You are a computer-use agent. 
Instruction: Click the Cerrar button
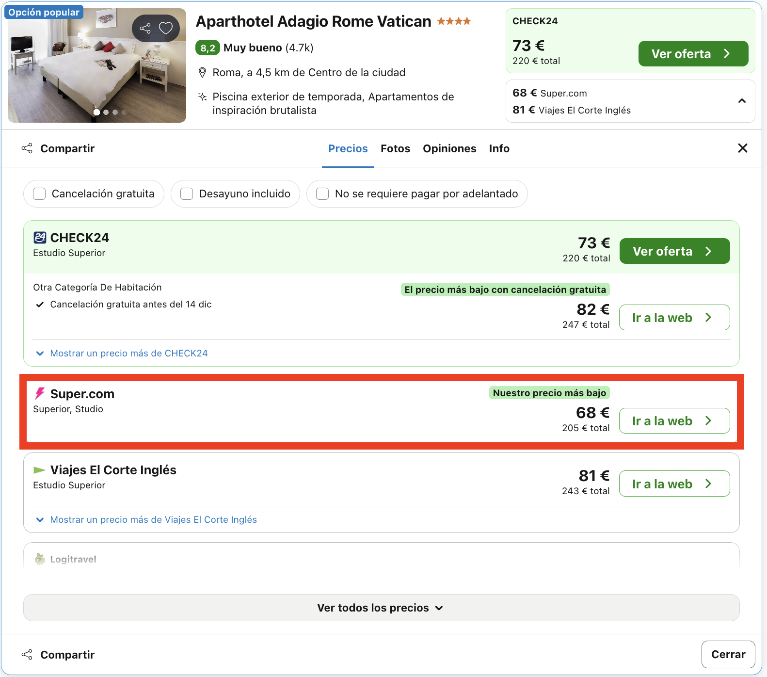pyautogui.click(x=728, y=654)
